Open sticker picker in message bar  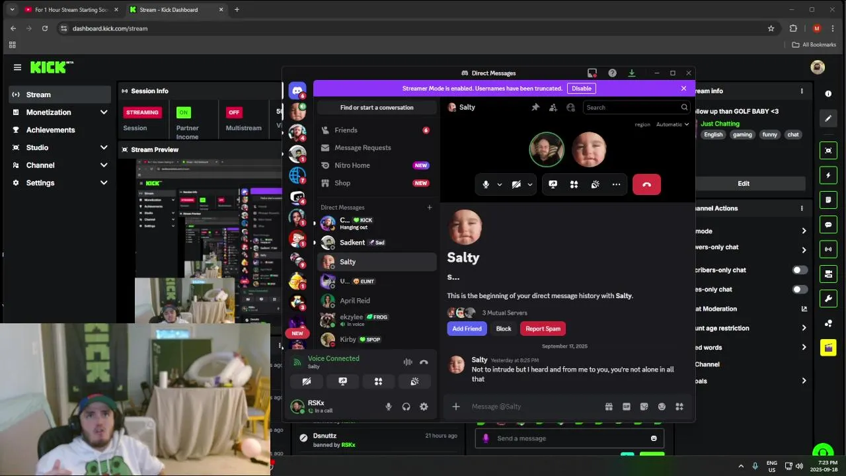[644, 407]
